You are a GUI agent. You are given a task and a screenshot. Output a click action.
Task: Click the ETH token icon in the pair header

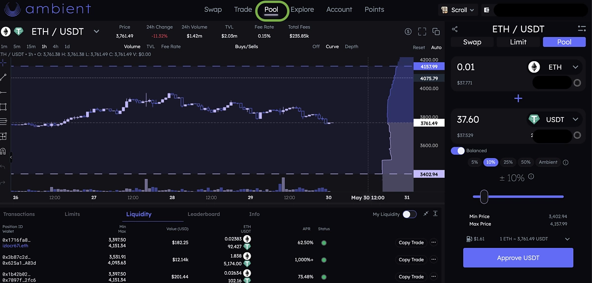click(x=6, y=32)
